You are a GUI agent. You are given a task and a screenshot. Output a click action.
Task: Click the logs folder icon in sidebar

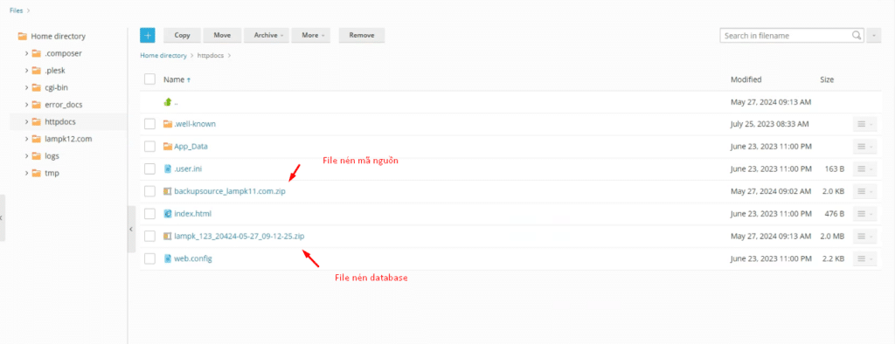tap(37, 155)
